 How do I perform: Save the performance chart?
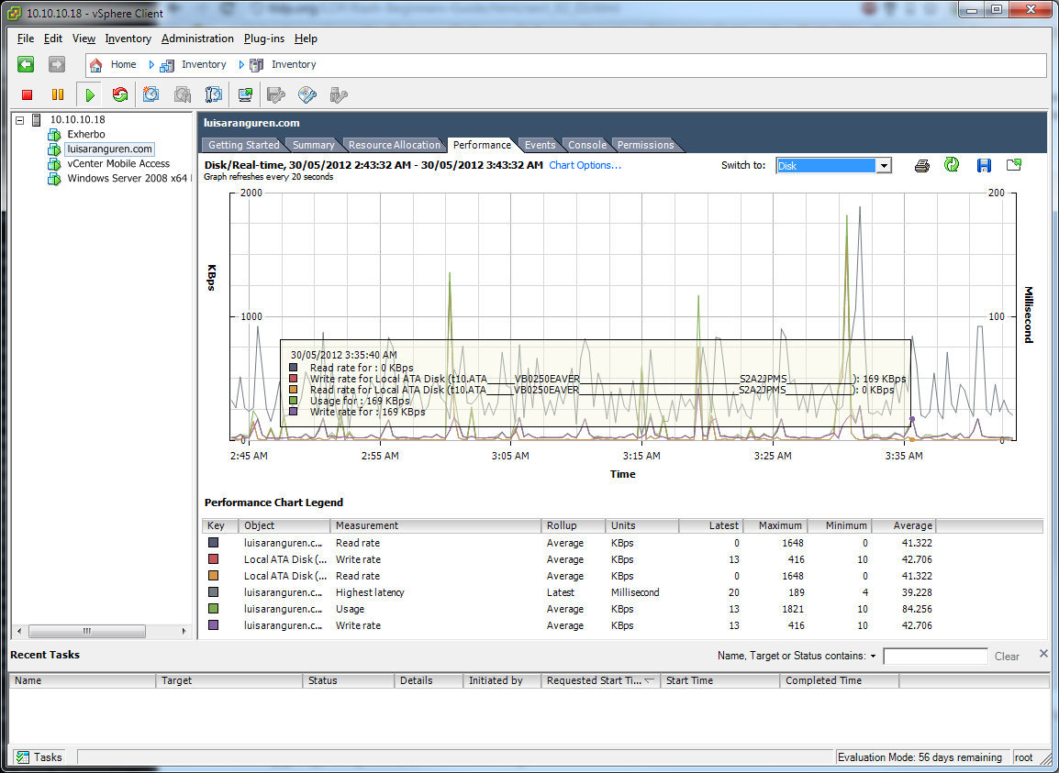click(x=984, y=165)
